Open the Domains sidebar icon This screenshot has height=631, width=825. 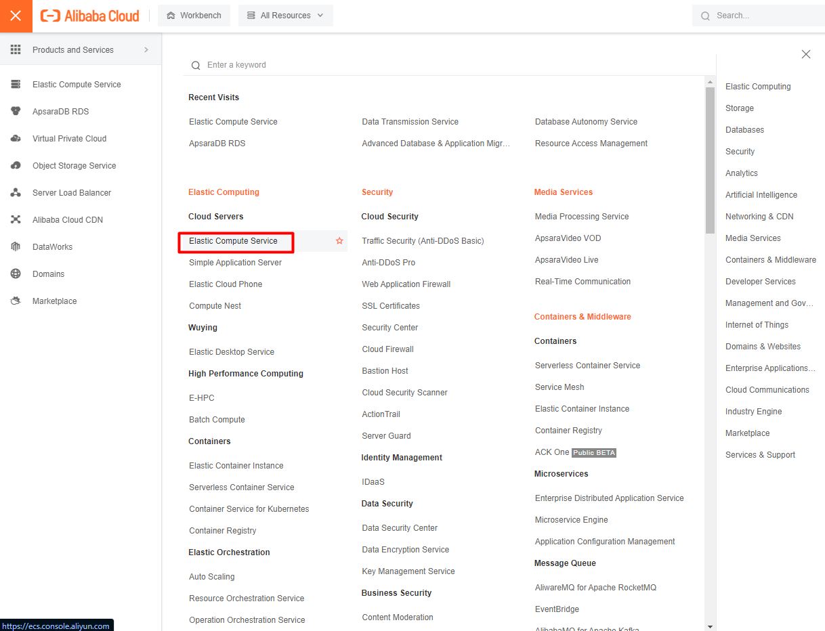point(15,274)
